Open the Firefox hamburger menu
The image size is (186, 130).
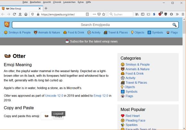pyautogui.click(x=183, y=14)
